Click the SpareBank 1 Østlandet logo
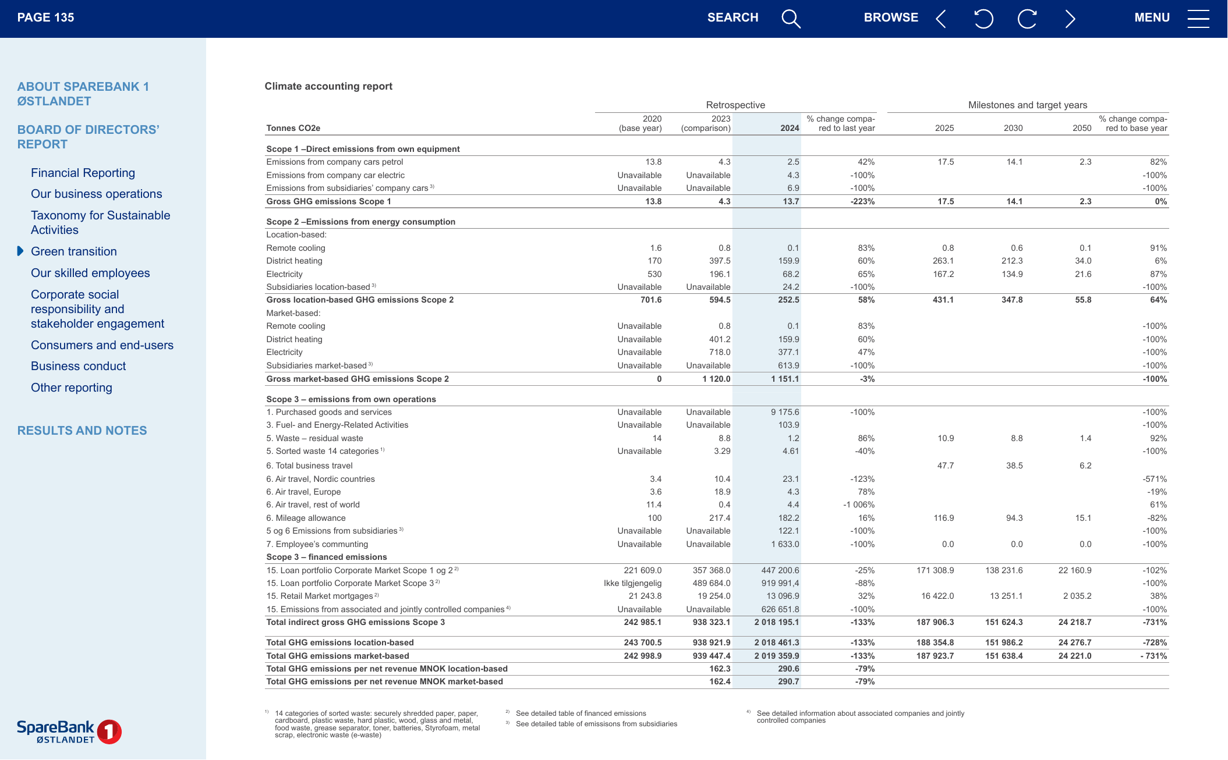This screenshot has height=760, width=1228. coord(69,731)
